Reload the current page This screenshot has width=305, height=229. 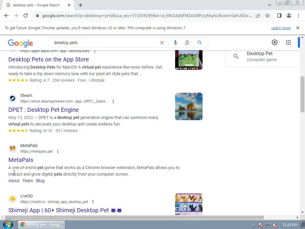click(x=26, y=16)
